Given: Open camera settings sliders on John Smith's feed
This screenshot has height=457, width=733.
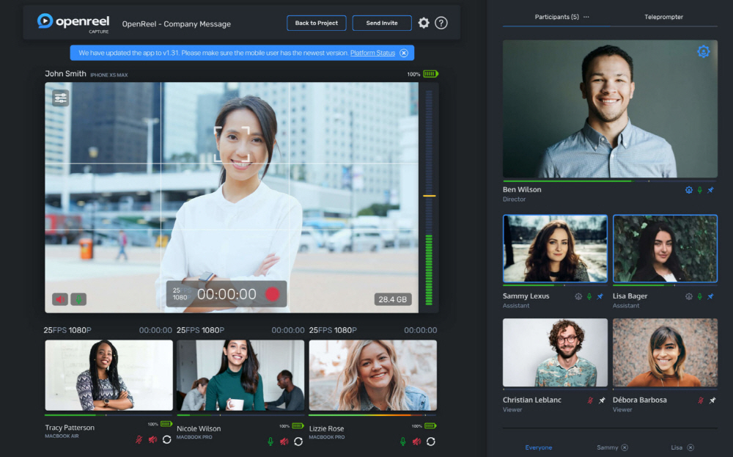Looking at the screenshot, I should (x=61, y=98).
